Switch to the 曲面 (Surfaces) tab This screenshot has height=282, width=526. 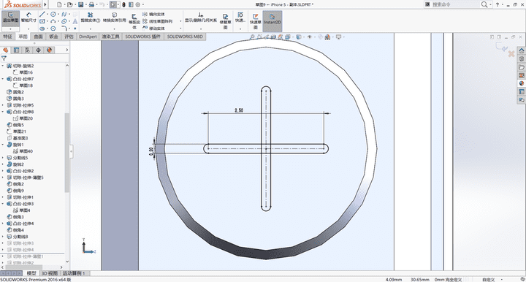click(x=38, y=37)
